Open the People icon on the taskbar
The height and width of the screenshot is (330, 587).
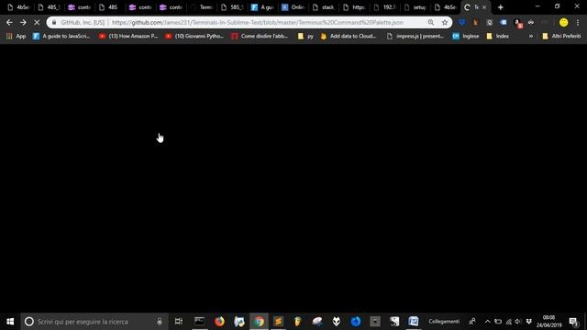pyautogui.click(x=472, y=322)
